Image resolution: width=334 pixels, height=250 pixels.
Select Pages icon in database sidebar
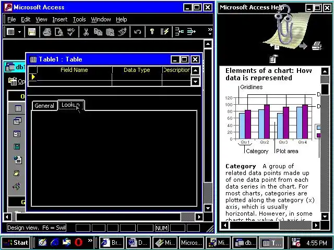click(18, 159)
